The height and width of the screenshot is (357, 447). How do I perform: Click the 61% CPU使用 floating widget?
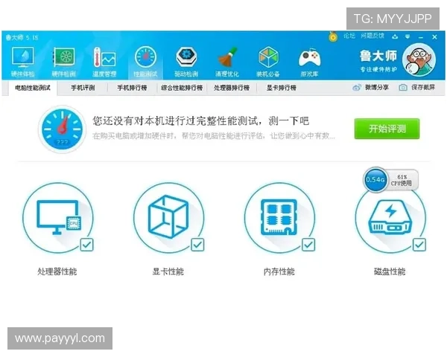(x=402, y=180)
